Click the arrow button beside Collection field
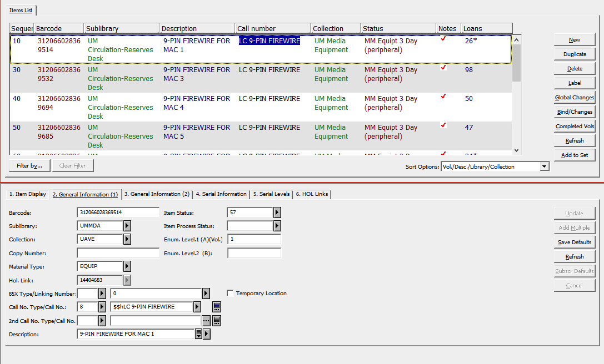The image size is (604, 364). 127,239
